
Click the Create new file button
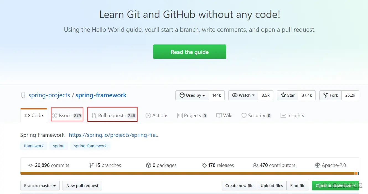tap(239, 186)
